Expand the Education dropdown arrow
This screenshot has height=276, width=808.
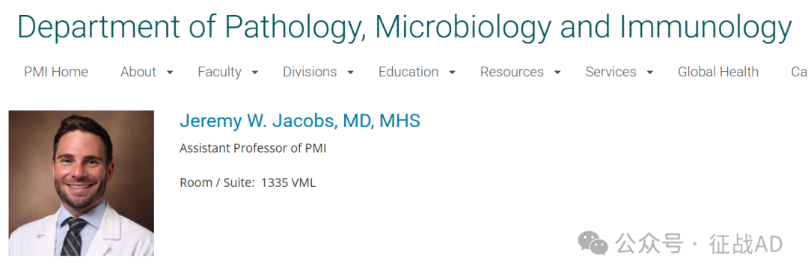click(452, 73)
